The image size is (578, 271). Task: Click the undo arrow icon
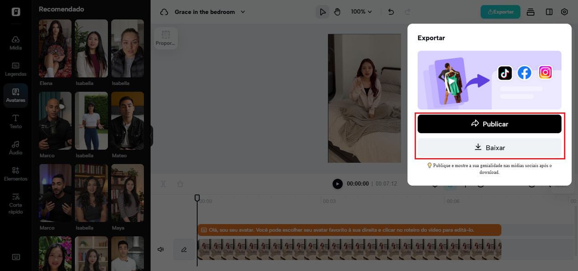(x=391, y=12)
